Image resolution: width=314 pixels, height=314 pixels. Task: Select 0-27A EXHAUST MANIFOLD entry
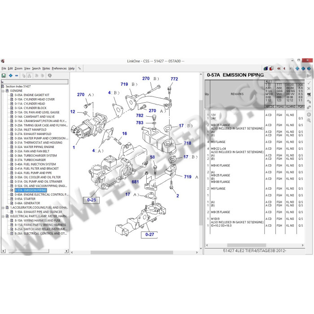[33, 134]
